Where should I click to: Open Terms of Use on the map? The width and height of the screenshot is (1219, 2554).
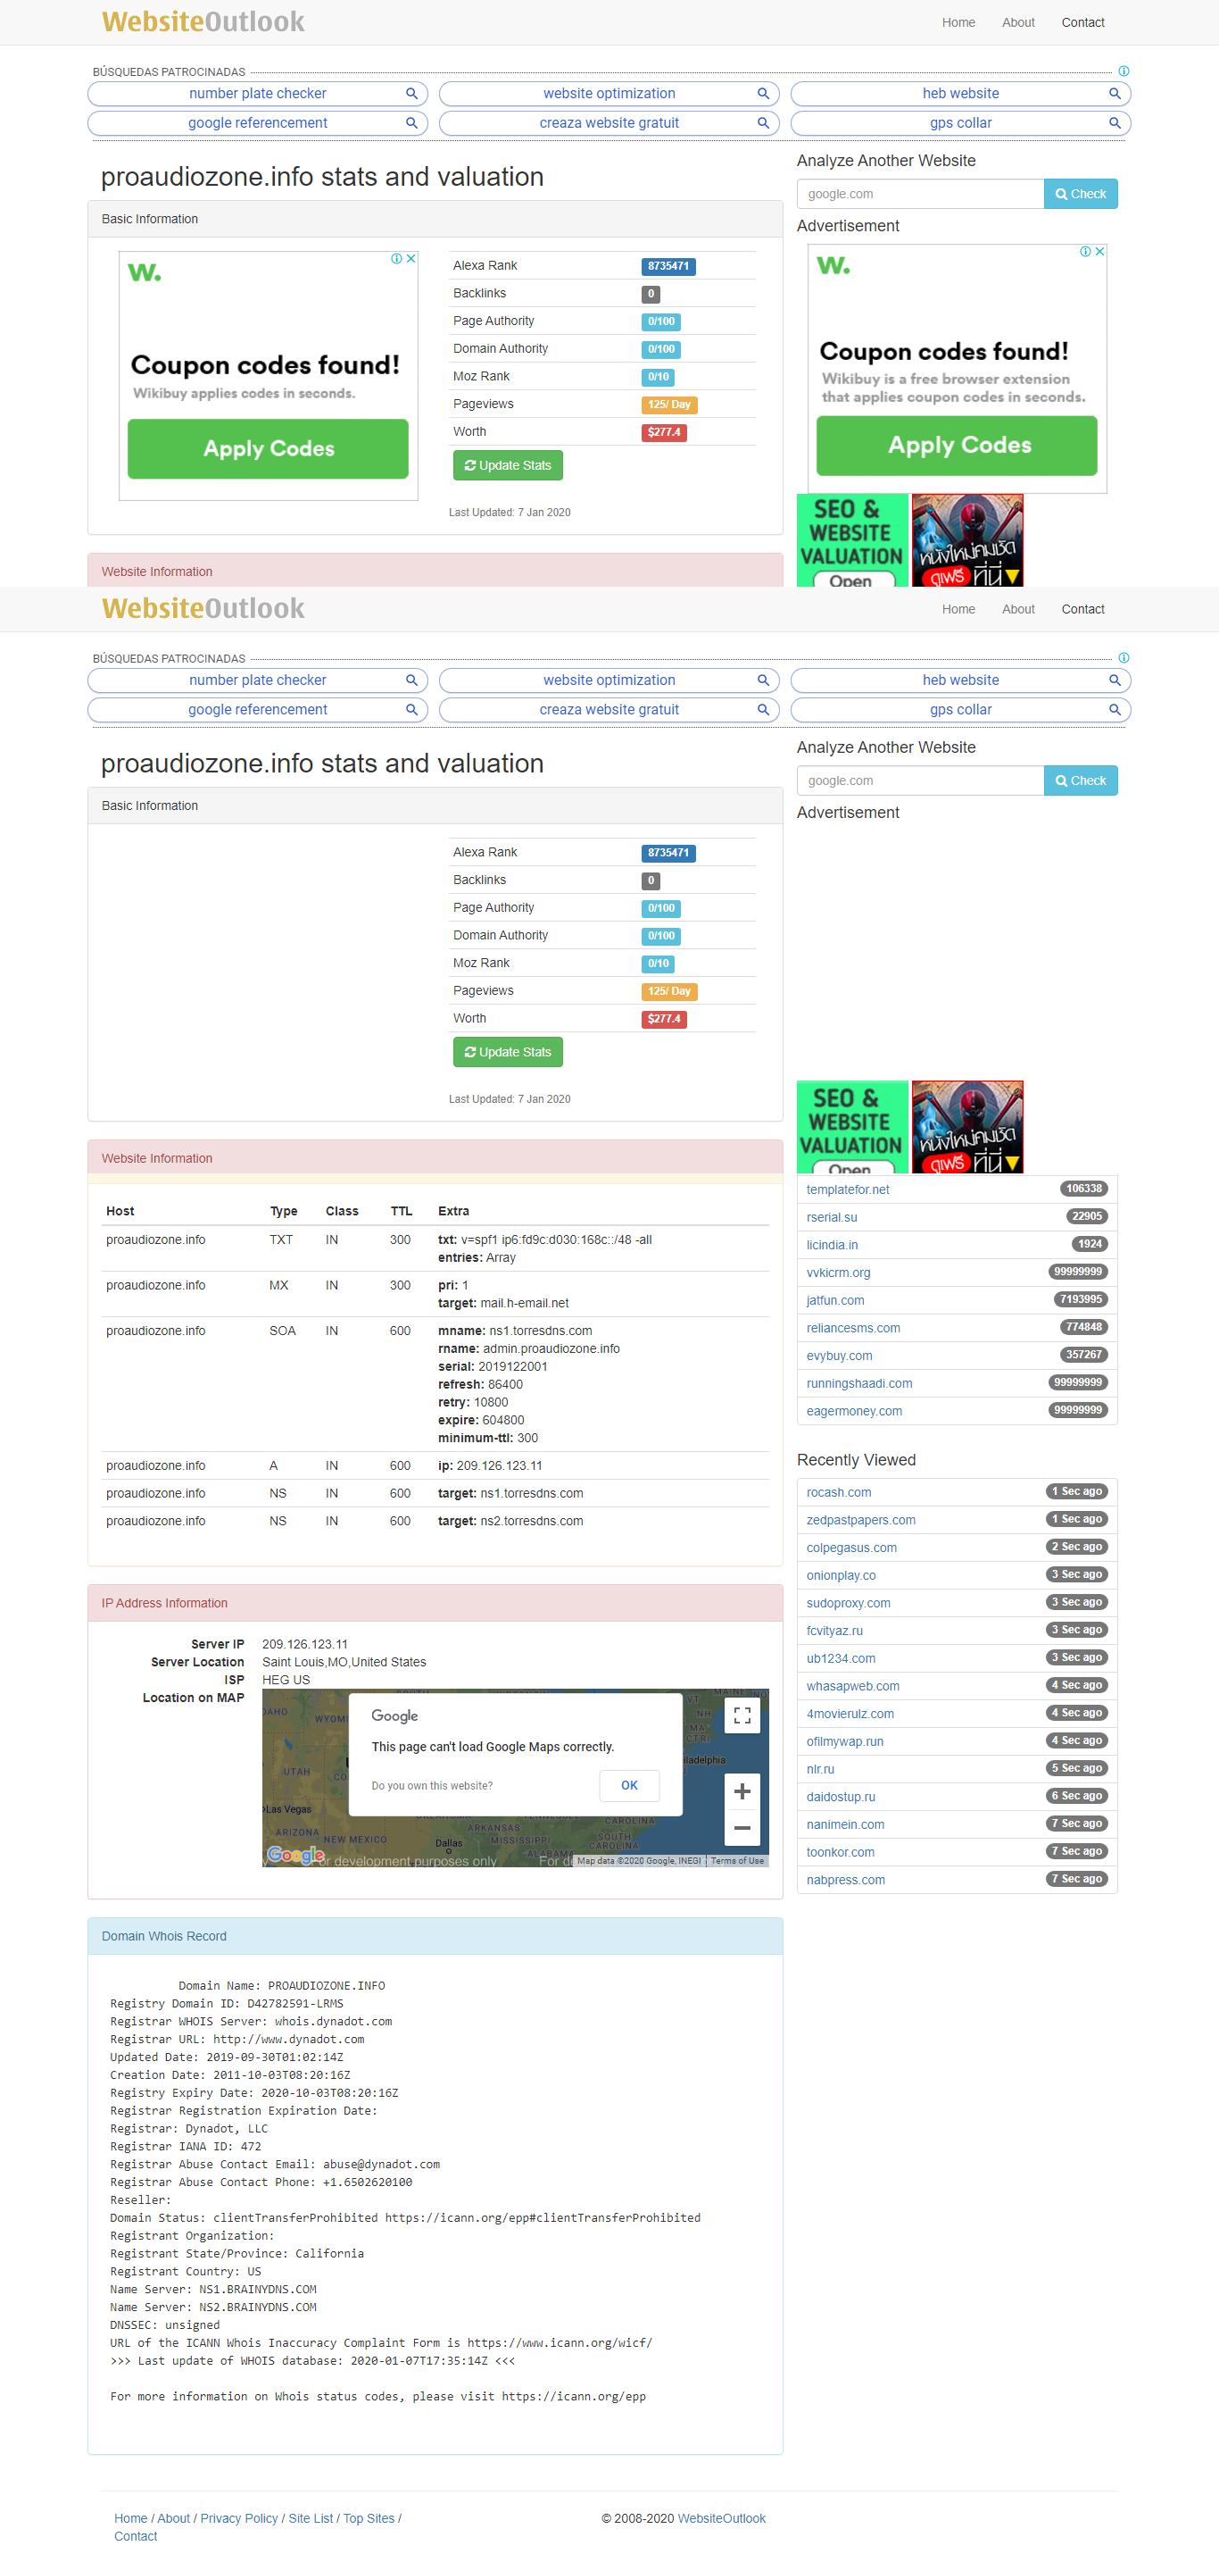[x=736, y=1861]
